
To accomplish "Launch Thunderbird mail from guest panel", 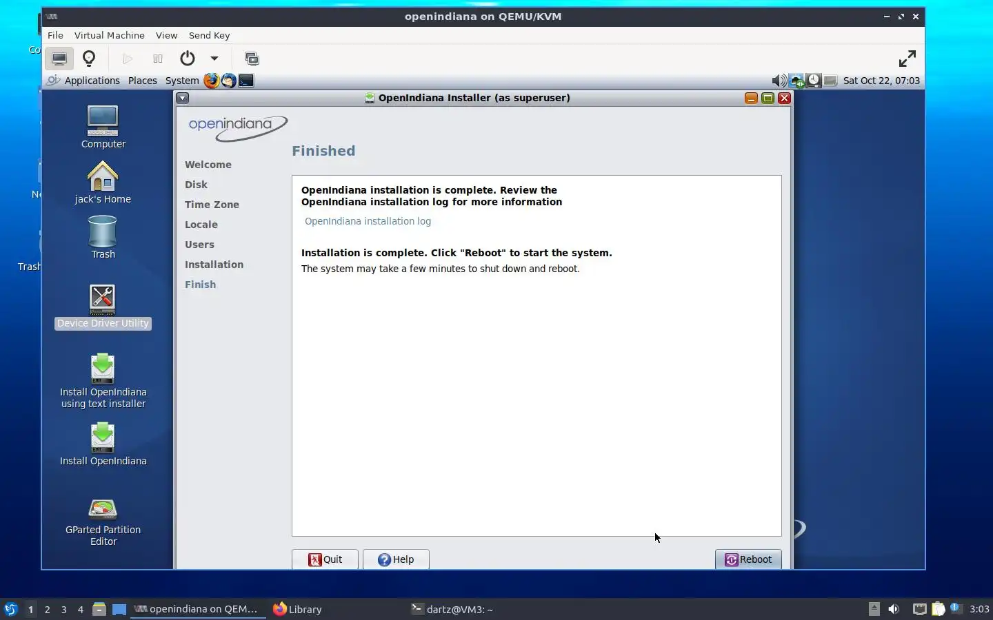I will click(x=228, y=81).
